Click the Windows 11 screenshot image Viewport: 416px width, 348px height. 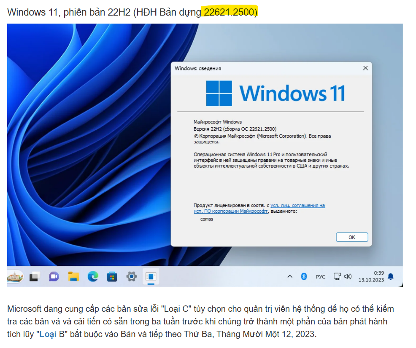pyautogui.click(x=205, y=155)
